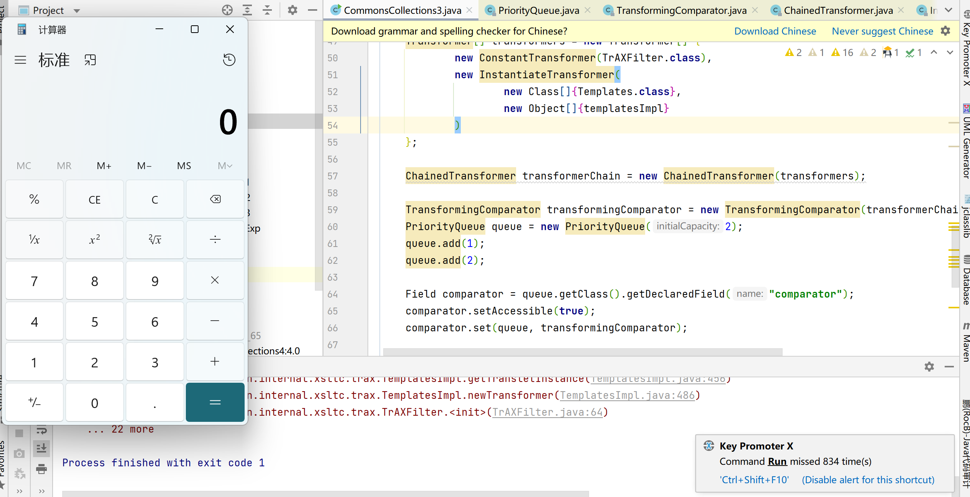Click the Download Chinese link

(775, 31)
